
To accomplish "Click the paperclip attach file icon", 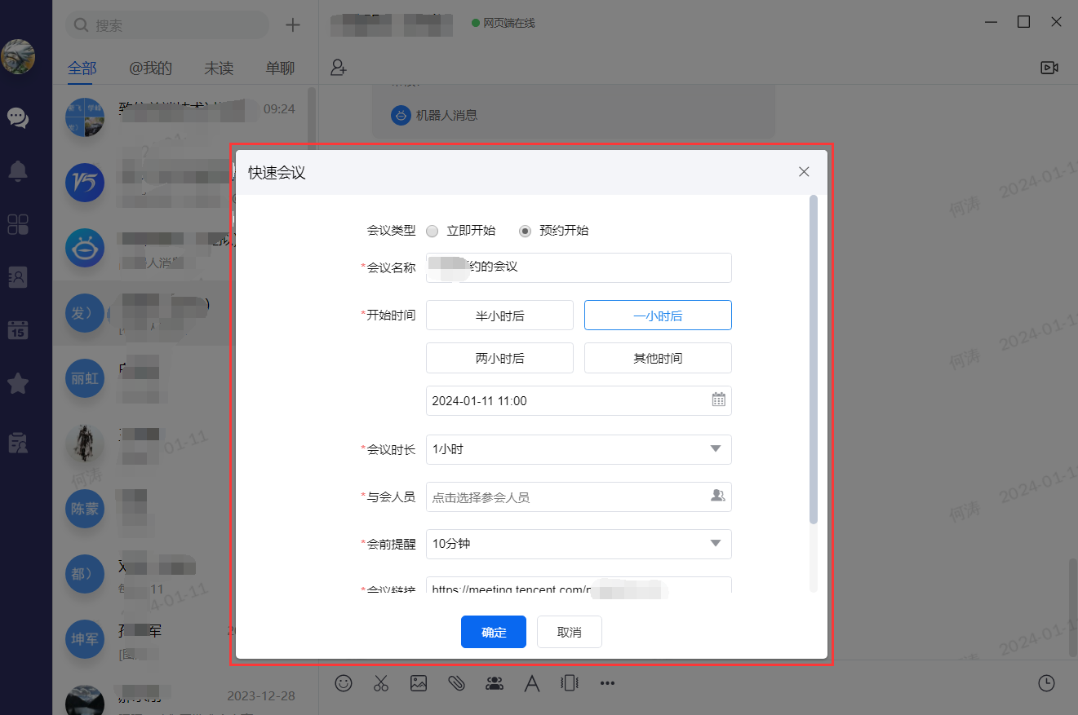I will coord(456,683).
